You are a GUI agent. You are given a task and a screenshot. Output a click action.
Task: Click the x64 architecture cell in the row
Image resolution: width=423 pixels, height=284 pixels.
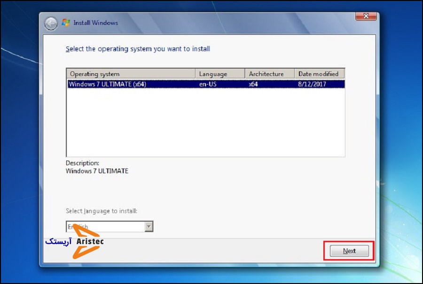(254, 84)
